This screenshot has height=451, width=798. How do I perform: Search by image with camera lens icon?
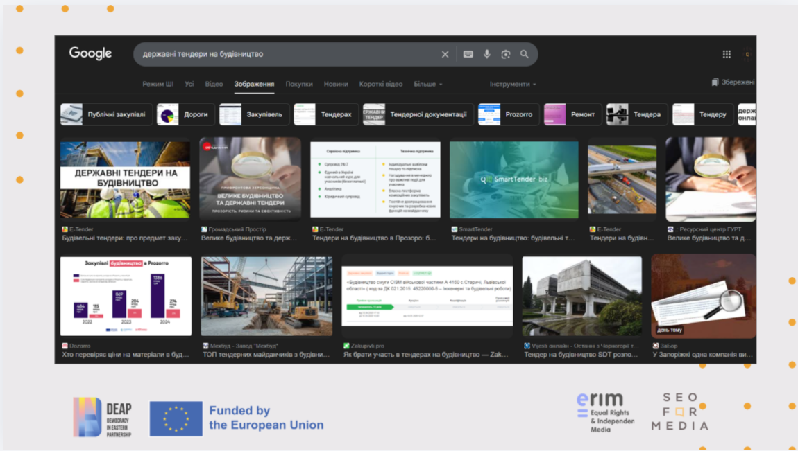click(x=506, y=54)
